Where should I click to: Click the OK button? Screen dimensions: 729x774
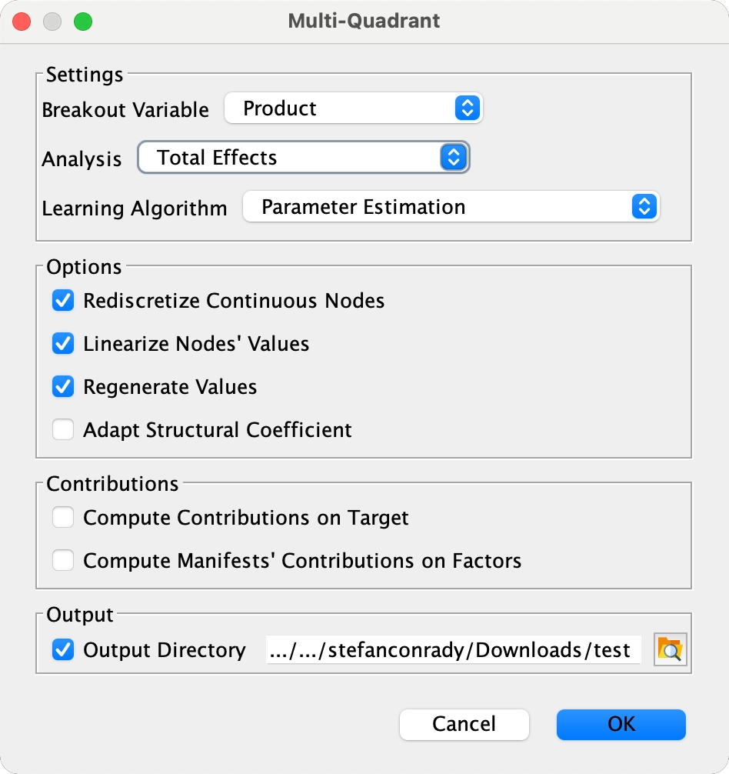coord(621,724)
